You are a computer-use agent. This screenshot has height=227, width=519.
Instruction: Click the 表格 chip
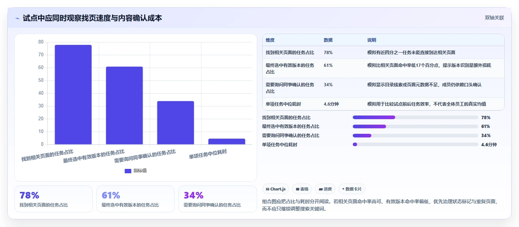[x=302, y=189]
